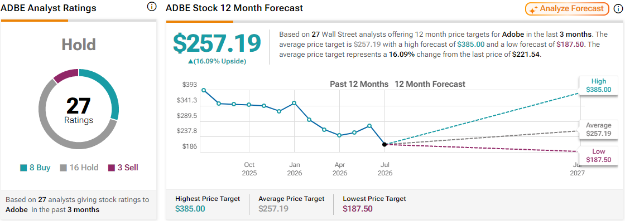Image resolution: width=625 pixels, height=221 pixels.
Task: Select the teal Buy legend square
Action: (x=23, y=168)
